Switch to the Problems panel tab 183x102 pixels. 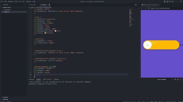point(31,79)
